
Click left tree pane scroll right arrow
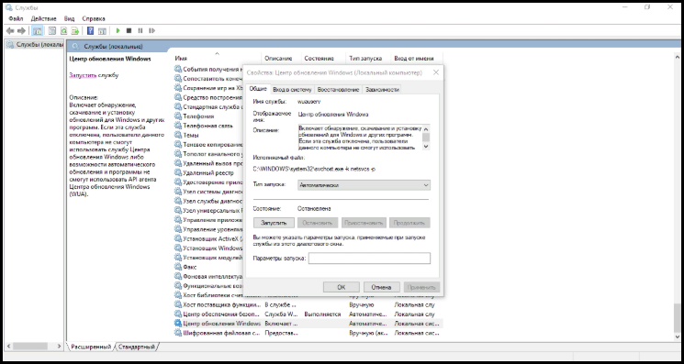pos(60,347)
